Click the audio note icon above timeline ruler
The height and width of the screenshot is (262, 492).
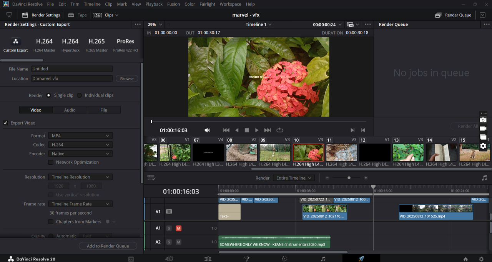coord(484,178)
